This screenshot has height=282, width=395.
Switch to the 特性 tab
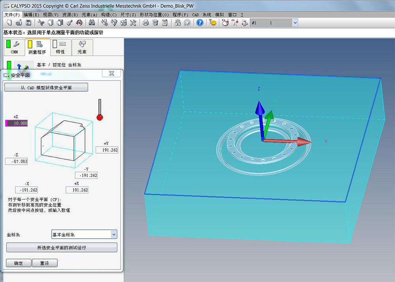[60, 47]
